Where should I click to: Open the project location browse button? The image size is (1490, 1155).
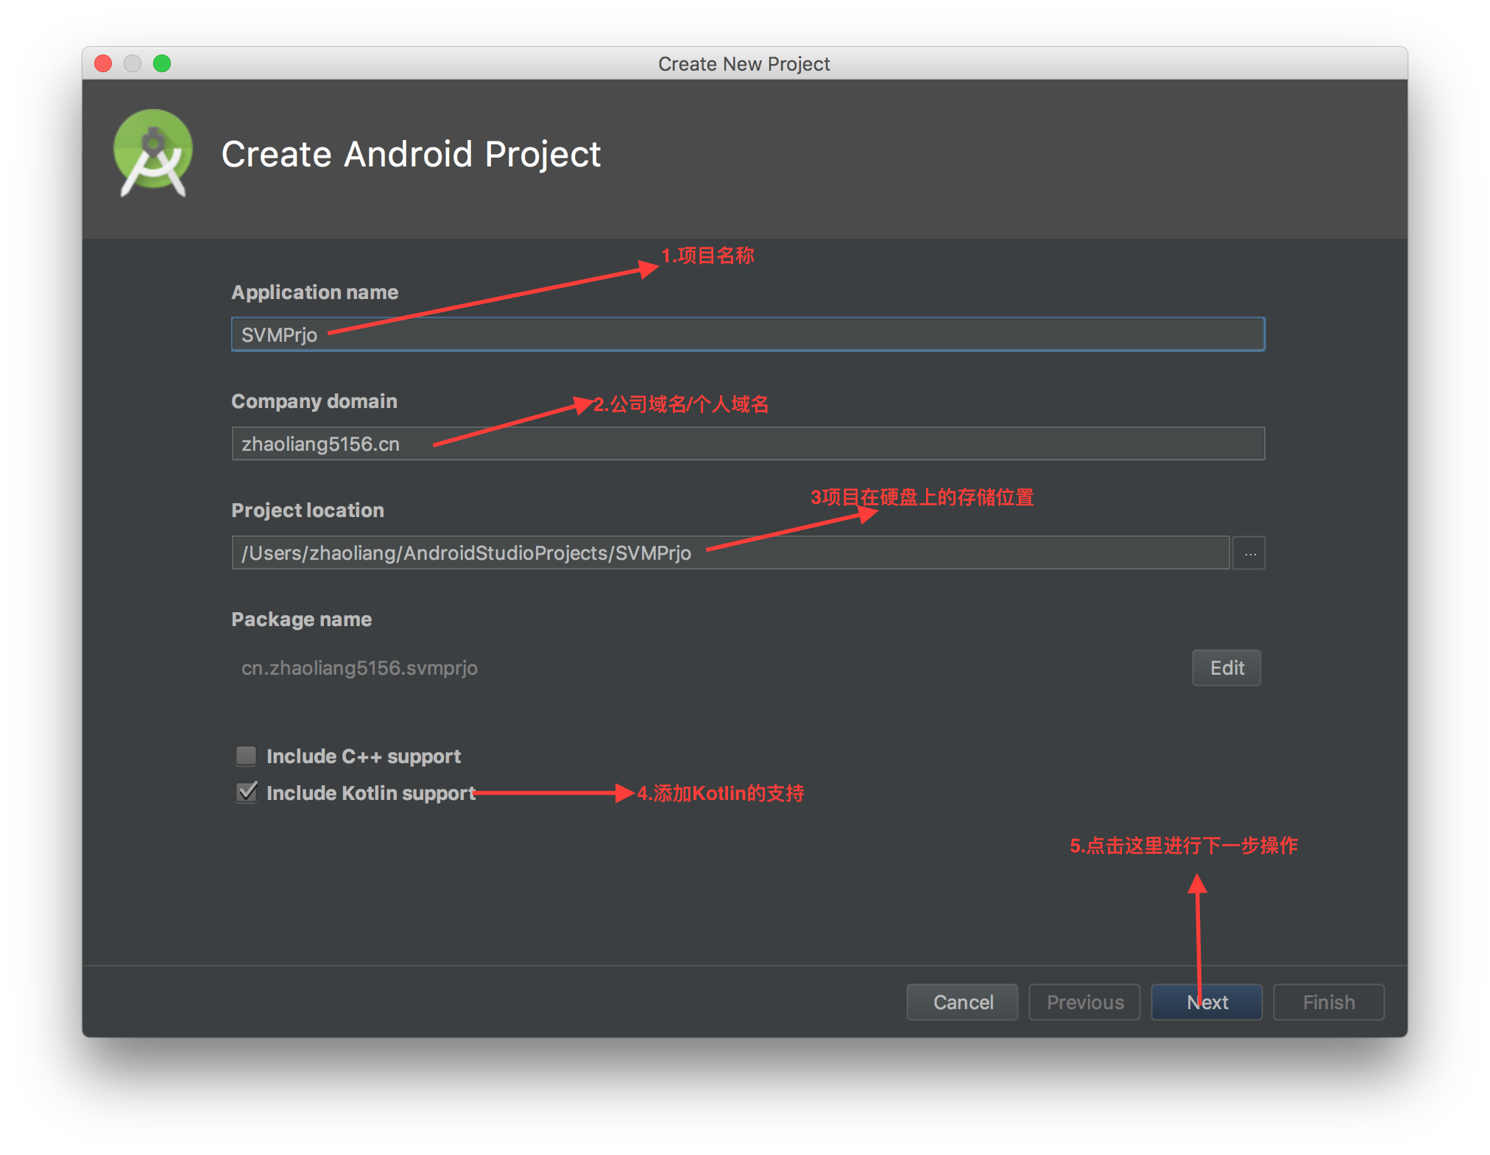1249,553
